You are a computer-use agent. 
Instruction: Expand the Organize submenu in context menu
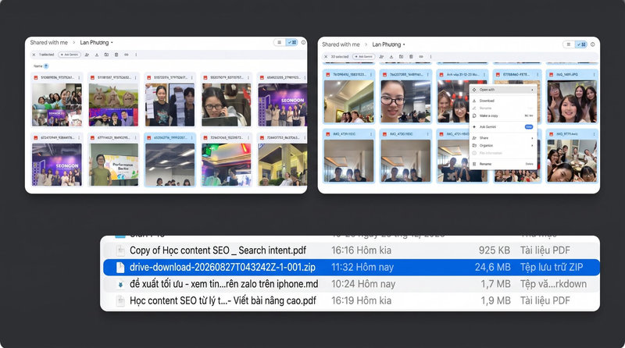503,146
